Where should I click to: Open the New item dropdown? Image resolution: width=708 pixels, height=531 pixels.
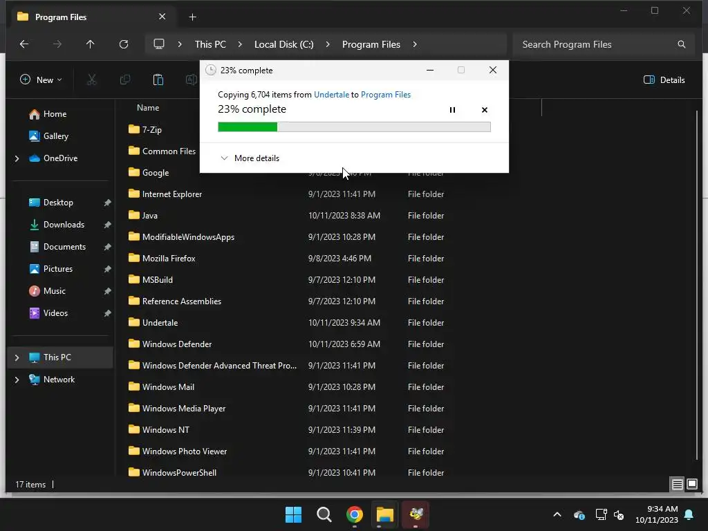click(41, 80)
